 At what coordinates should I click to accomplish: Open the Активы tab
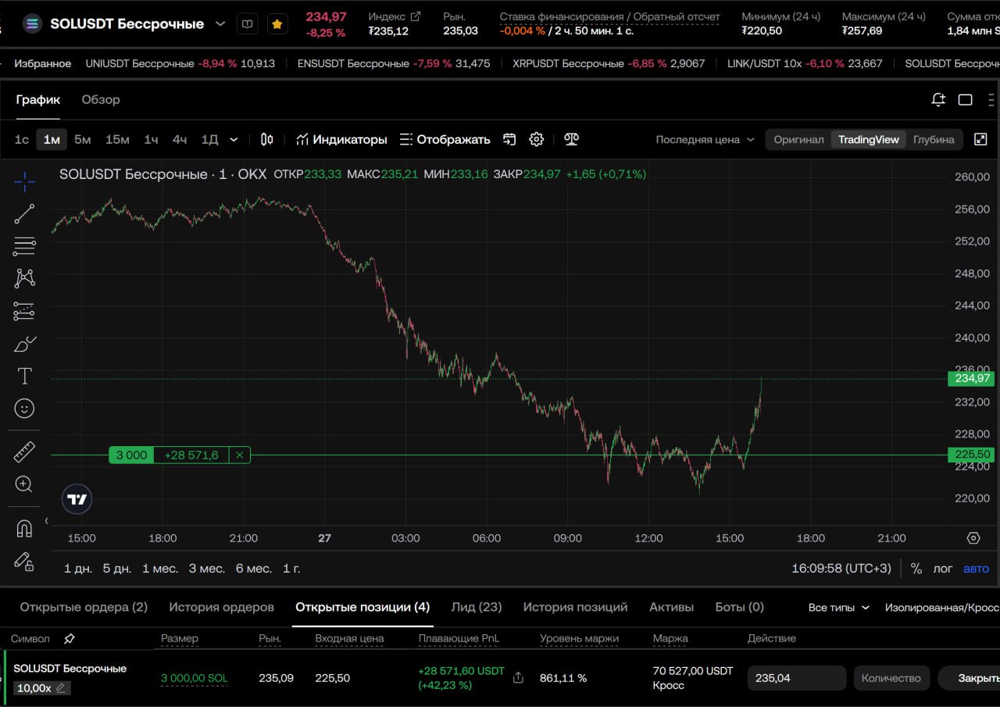pyautogui.click(x=671, y=607)
